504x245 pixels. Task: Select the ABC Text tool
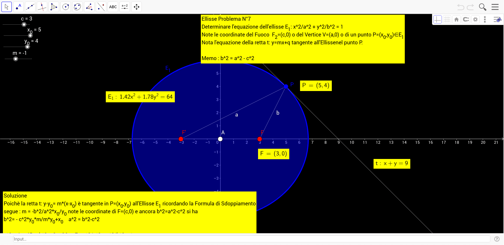point(113,7)
